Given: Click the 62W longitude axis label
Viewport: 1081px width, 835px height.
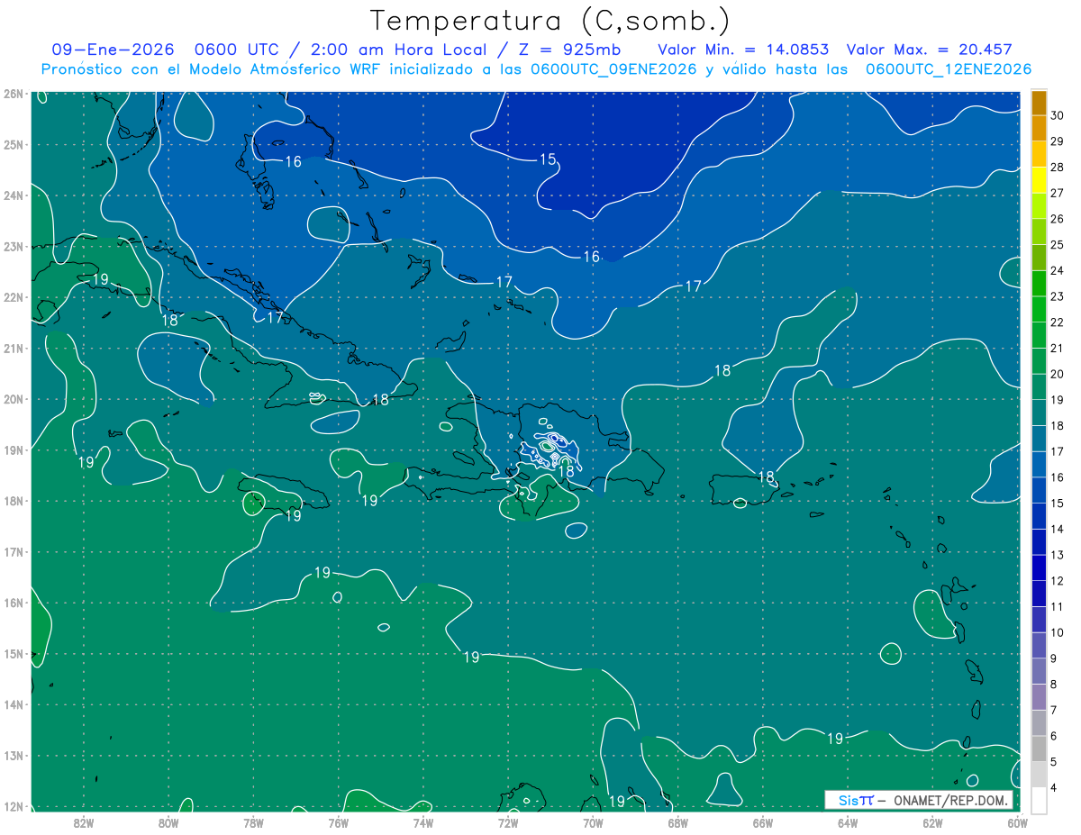Looking at the screenshot, I should coord(932,822).
